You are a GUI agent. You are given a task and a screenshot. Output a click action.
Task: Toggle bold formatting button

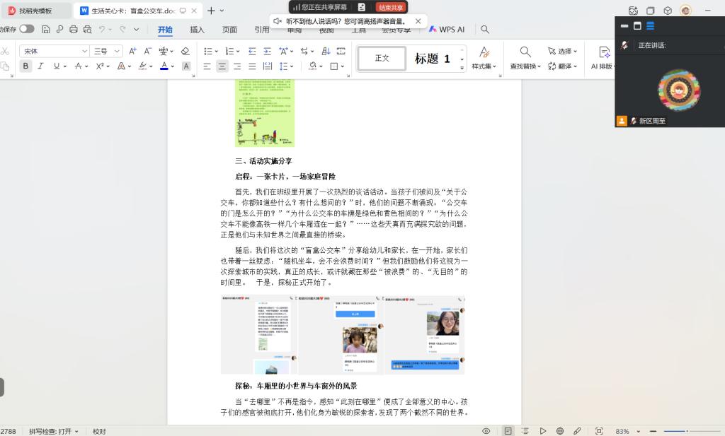click(x=26, y=66)
